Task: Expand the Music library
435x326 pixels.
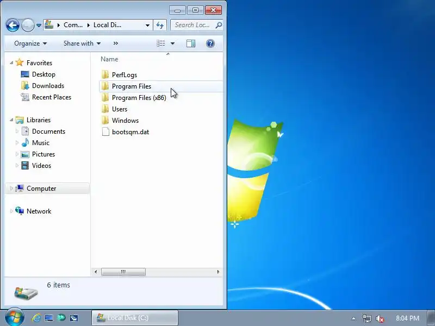Action: point(17,143)
